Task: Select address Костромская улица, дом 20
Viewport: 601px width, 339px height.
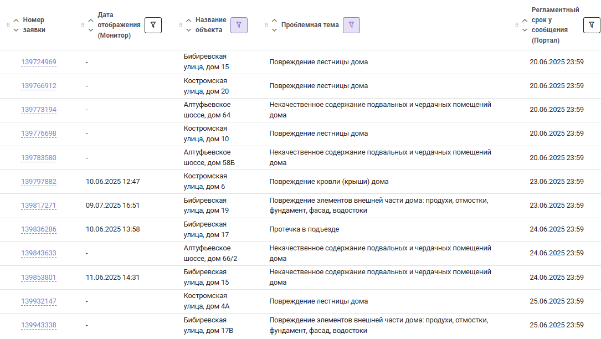Action: (206, 86)
